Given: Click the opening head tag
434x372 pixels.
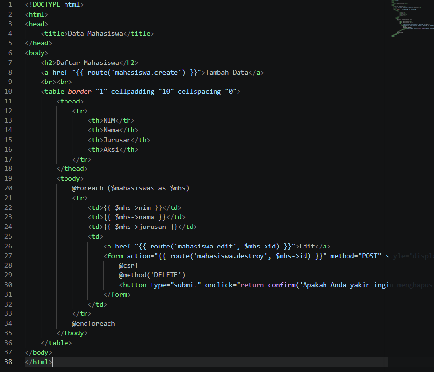Looking at the screenshot, I should 37,24.
